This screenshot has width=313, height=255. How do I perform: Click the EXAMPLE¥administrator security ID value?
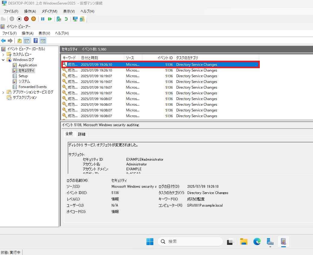(145, 159)
